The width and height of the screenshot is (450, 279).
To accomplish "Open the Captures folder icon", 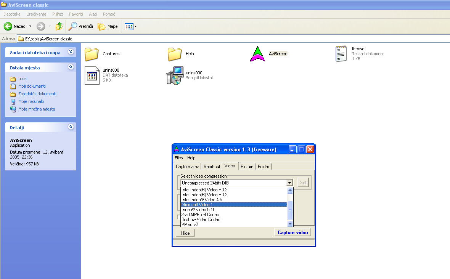I will tap(92, 54).
